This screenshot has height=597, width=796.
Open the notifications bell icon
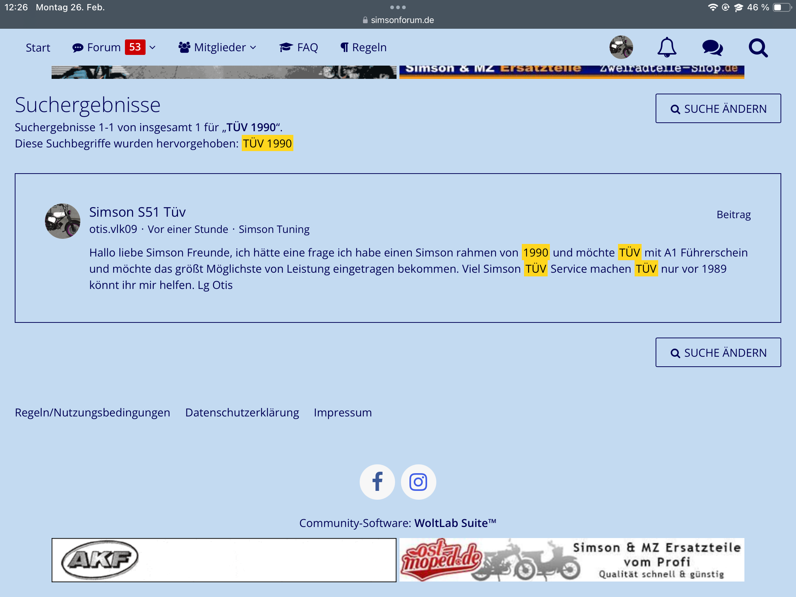click(x=667, y=47)
